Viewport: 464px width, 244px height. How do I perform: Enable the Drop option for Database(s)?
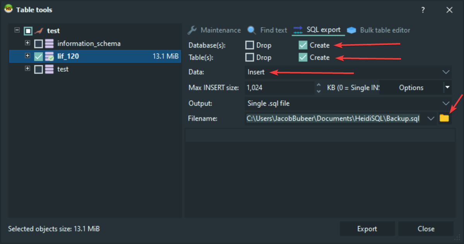point(250,45)
